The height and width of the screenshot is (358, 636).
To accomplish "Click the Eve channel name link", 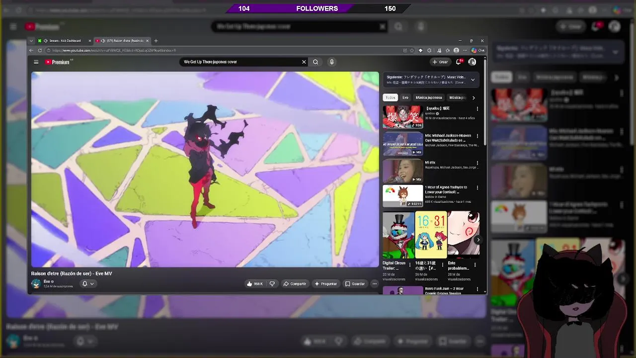I will pos(47,281).
